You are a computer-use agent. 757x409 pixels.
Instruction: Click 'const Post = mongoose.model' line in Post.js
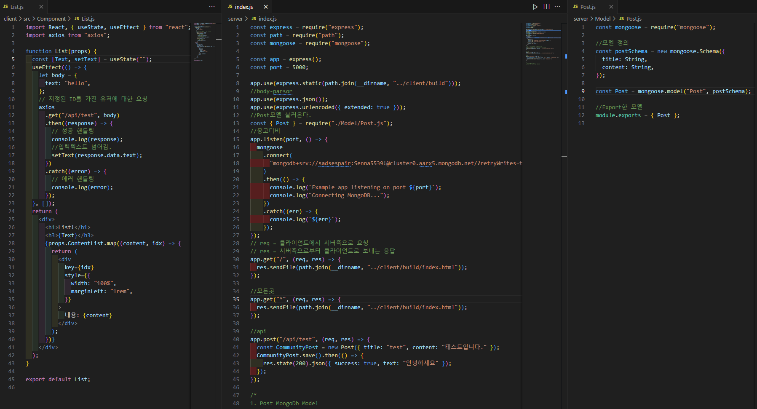pos(673,91)
